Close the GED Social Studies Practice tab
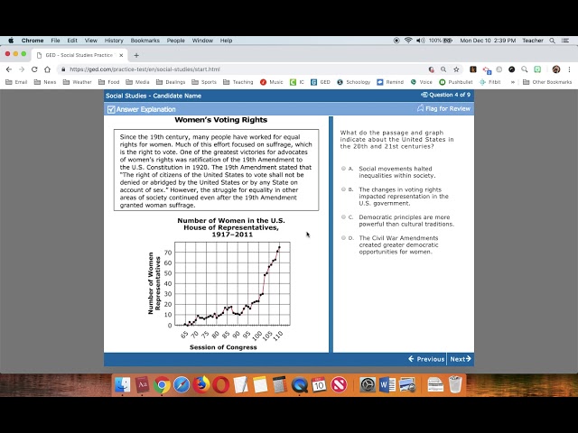This screenshot has width=578, height=433. point(121,55)
